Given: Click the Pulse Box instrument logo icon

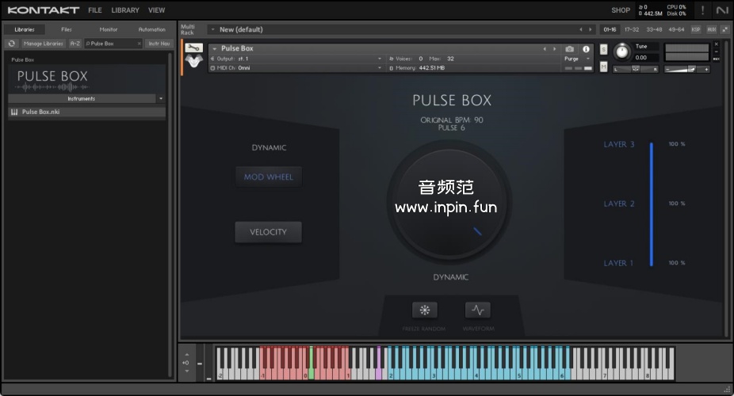Looking at the screenshot, I should click(193, 61).
